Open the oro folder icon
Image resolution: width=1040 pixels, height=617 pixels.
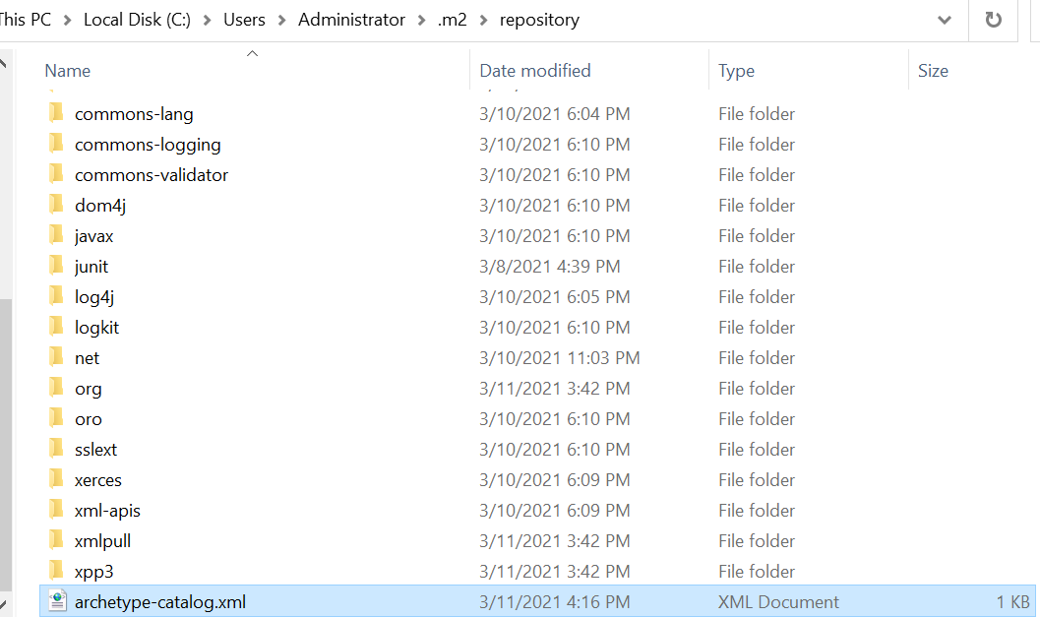56,418
